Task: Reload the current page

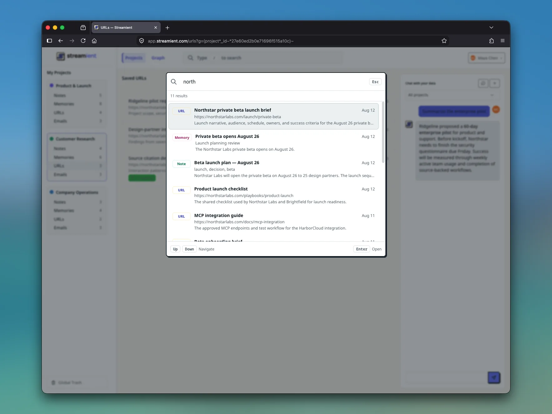Action: point(83,41)
